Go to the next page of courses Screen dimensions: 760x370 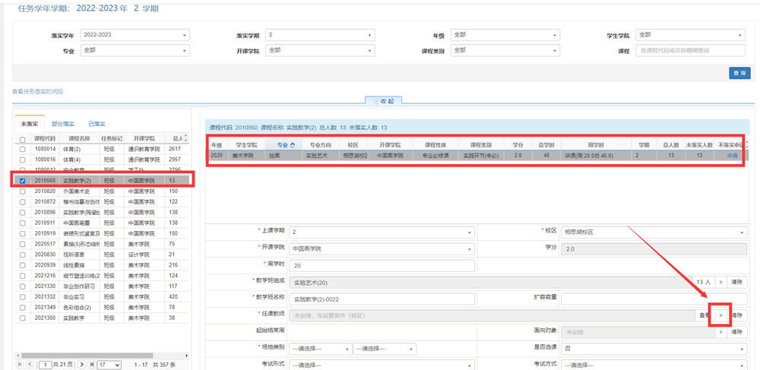[x=81, y=365]
